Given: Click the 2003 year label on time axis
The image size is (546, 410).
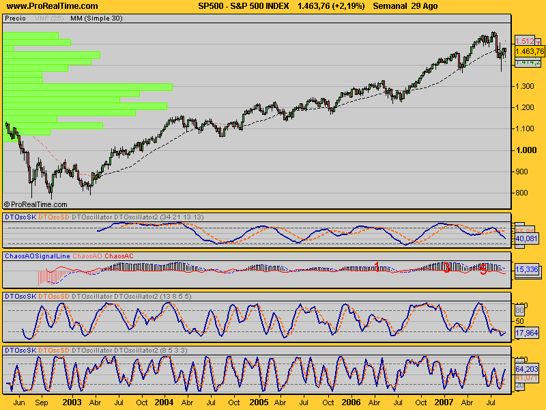Looking at the screenshot, I should click(72, 402).
